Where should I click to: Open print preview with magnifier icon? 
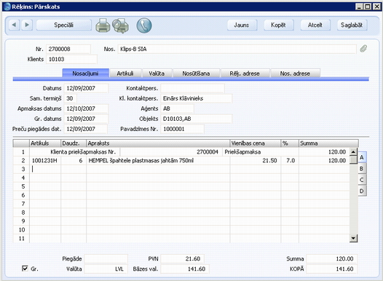120,25
